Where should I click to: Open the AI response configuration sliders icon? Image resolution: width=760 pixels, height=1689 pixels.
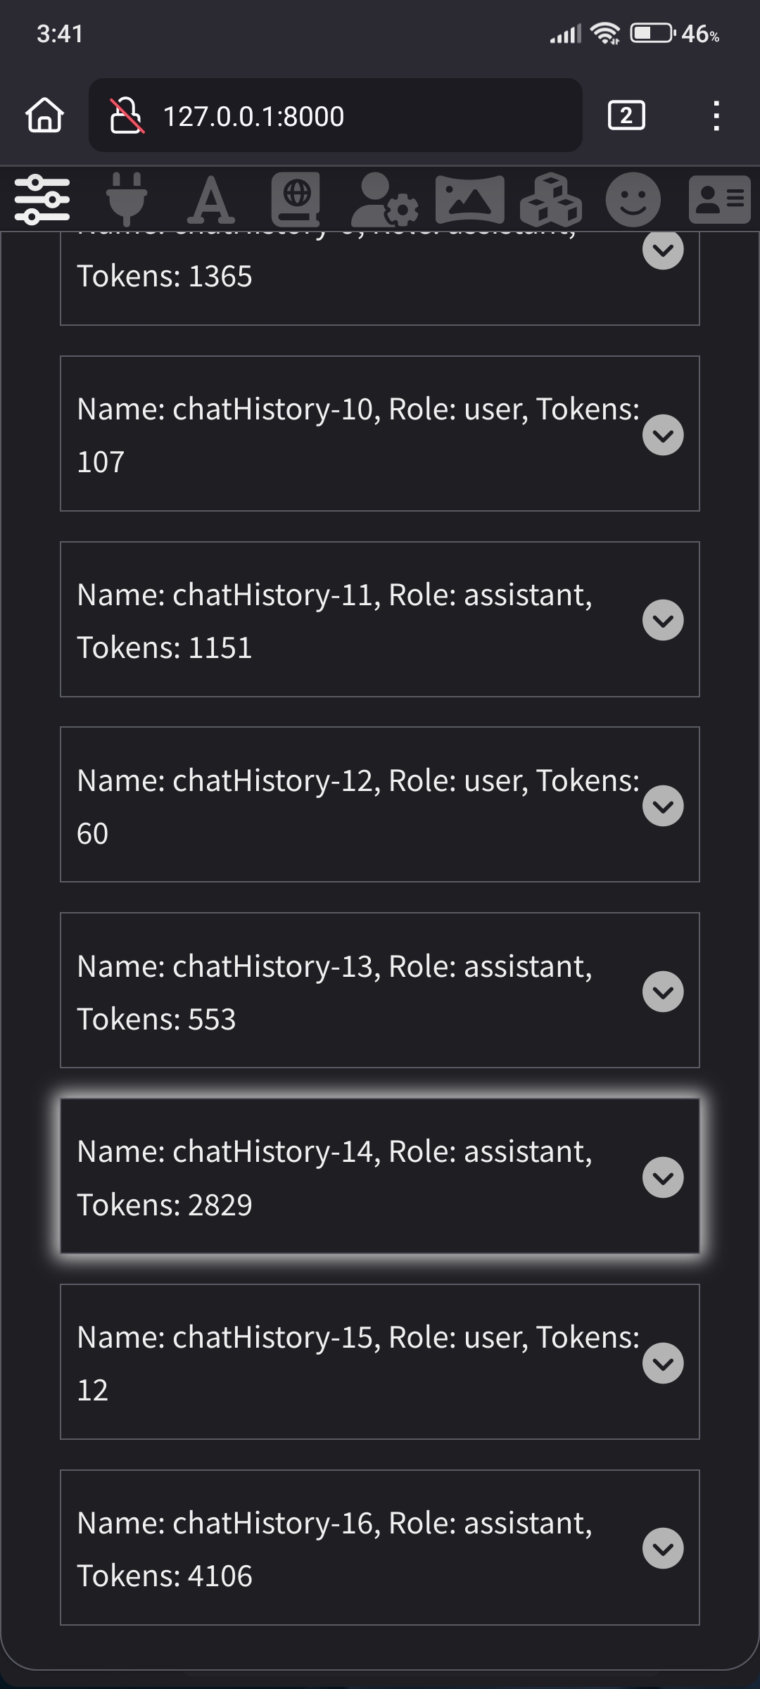click(x=42, y=200)
